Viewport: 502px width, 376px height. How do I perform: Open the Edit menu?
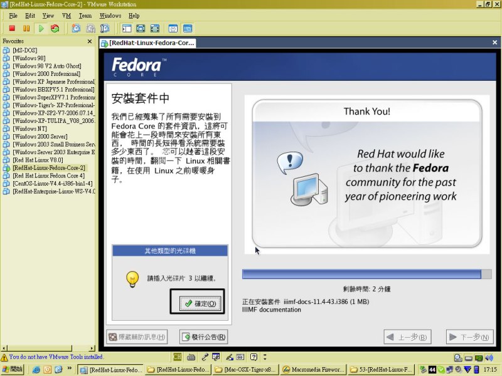29,16
